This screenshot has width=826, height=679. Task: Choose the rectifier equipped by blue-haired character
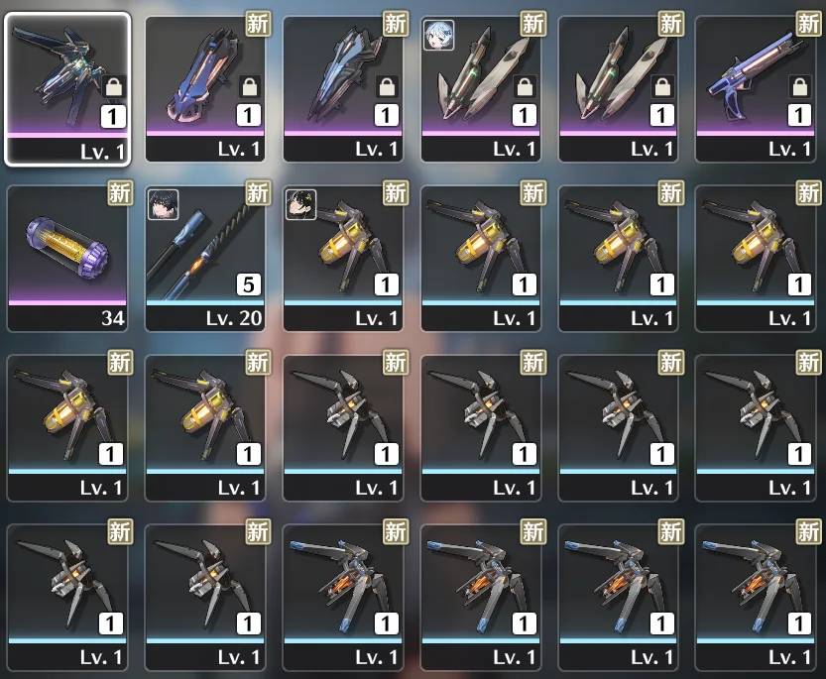point(480,88)
